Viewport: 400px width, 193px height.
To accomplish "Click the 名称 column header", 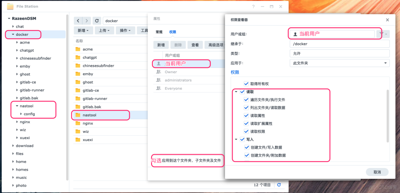I will [79, 41].
